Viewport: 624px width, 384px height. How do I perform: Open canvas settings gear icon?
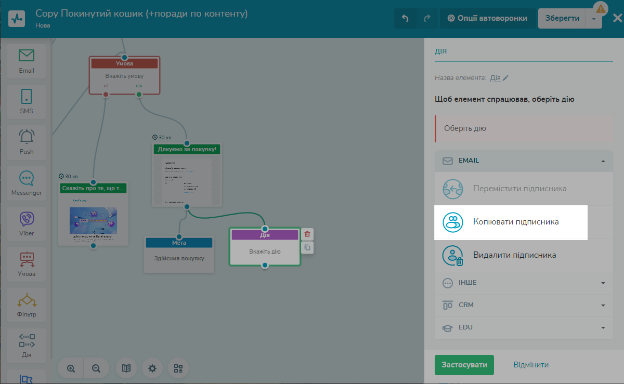(152, 368)
